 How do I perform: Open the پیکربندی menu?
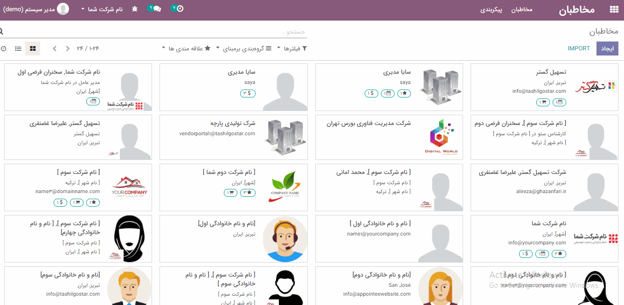pyautogui.click(x=491, y=9)
